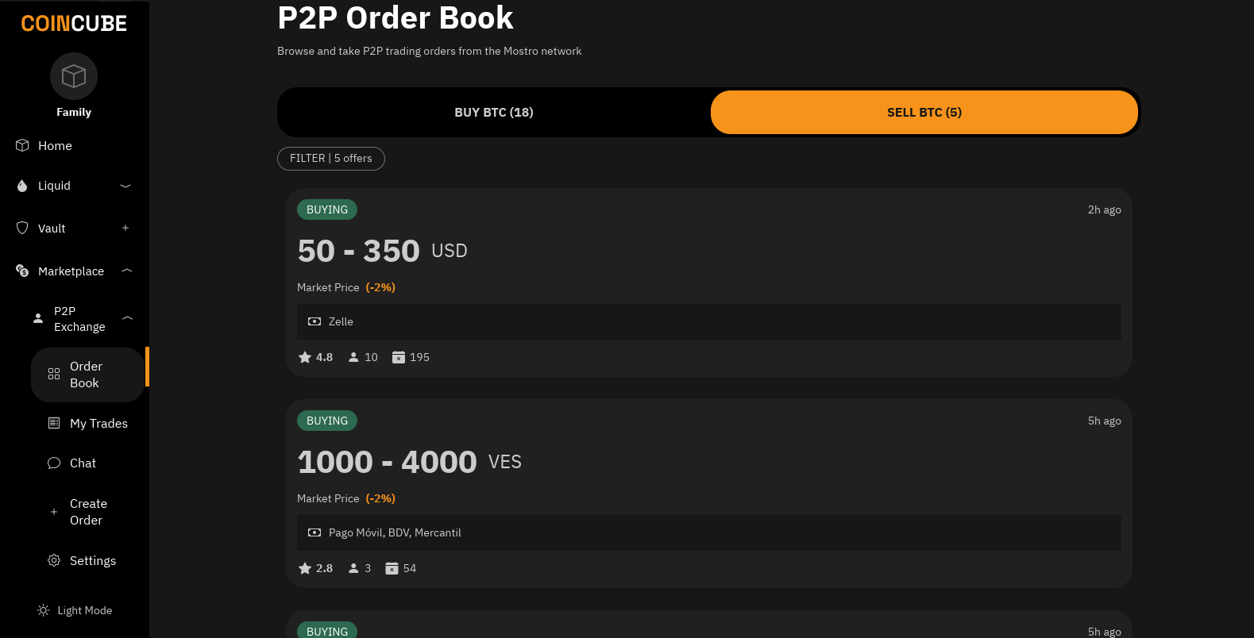
Task: Select the SELL BTC tab
Action: [924, 112]
